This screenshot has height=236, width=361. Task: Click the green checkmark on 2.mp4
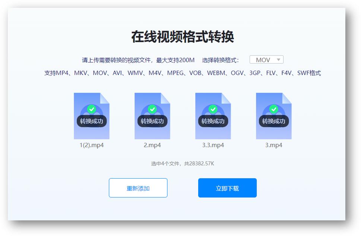[x=152, y=109]
